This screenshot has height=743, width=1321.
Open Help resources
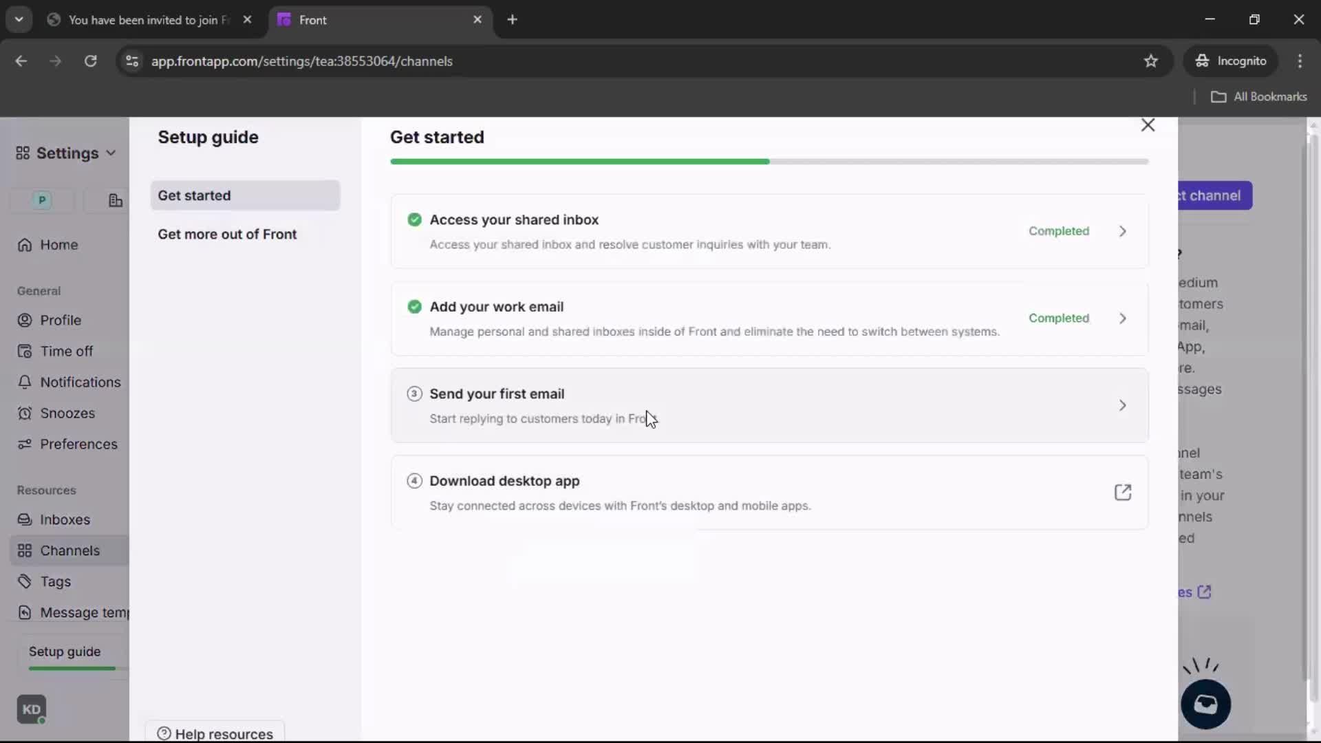[x=215, y=733]
